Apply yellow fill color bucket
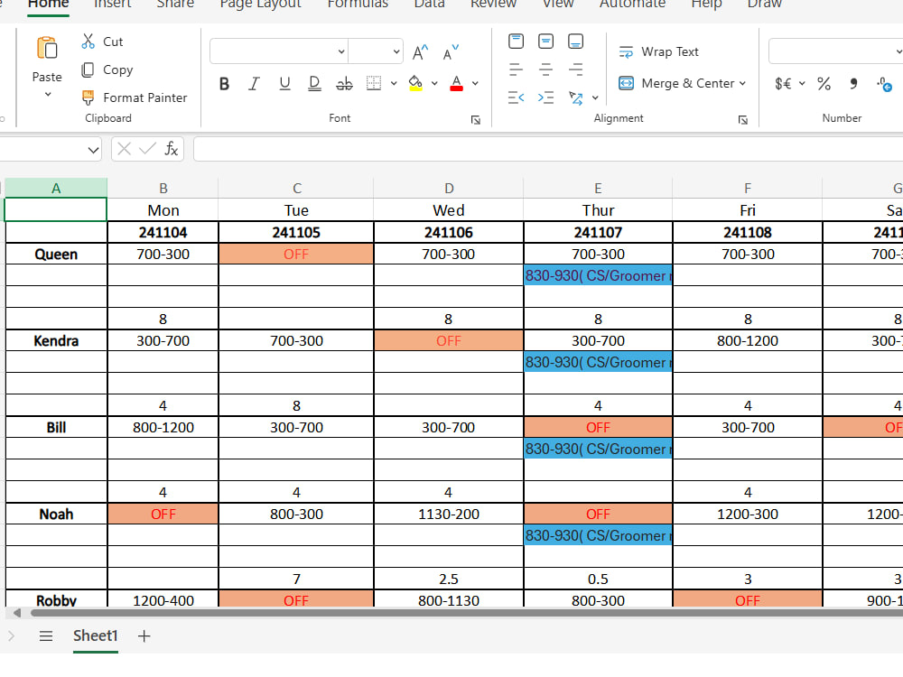This screenshot has width=903, height=677. [x=415, y=83]
